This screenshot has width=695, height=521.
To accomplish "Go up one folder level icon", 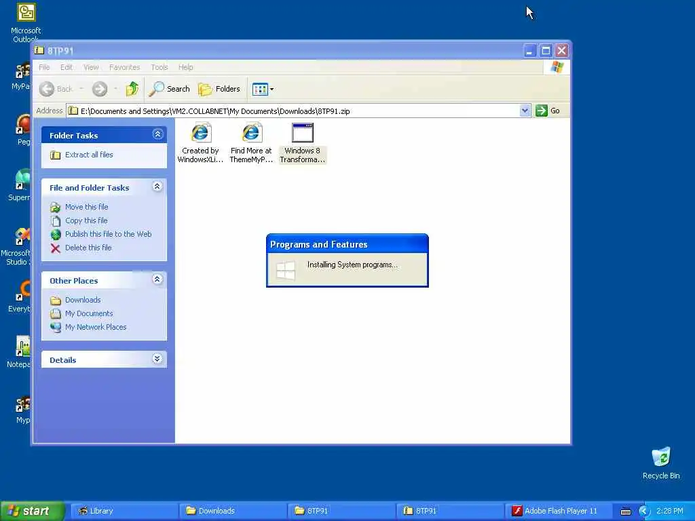I will tap(132, 89).
